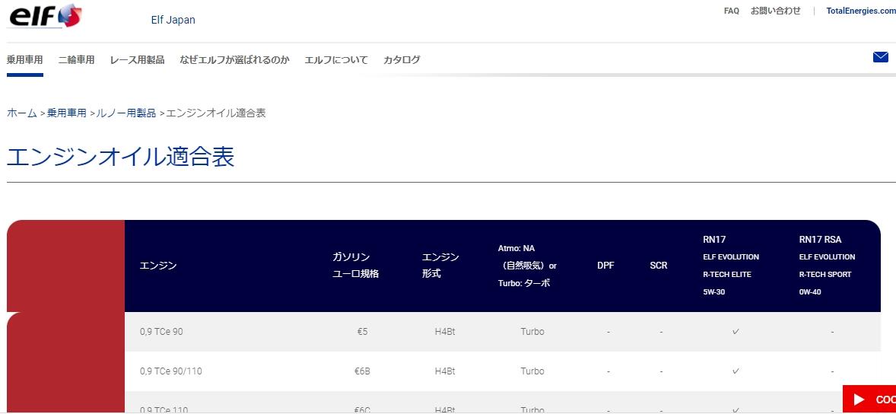The width and height of the screenshot is (896, 414).
Task: Open the カタログ menu
Action: click(402, 60)
